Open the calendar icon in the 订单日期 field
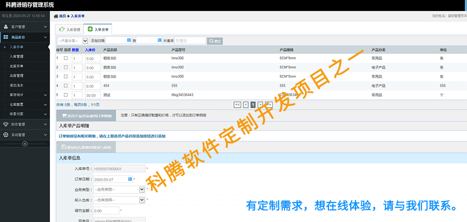Screen dimensions: 467x222 [130, 179]
